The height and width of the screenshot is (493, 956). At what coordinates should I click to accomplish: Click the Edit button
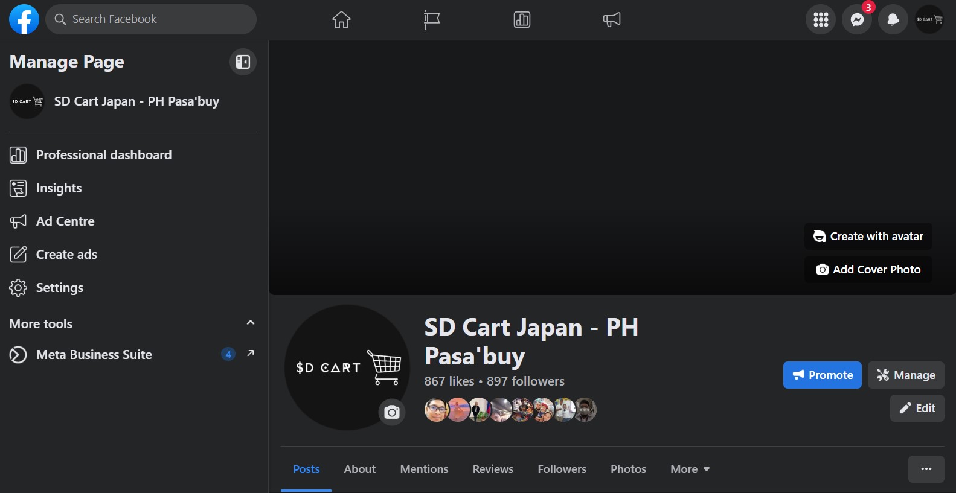(917, 409)
